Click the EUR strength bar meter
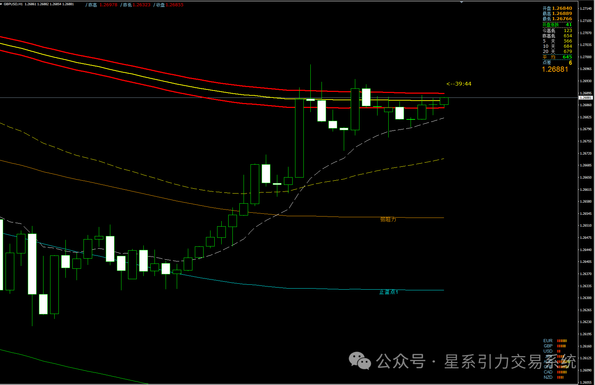Image resolution: width=595 pixels, height=385 pixels. (x=562, y=341)
